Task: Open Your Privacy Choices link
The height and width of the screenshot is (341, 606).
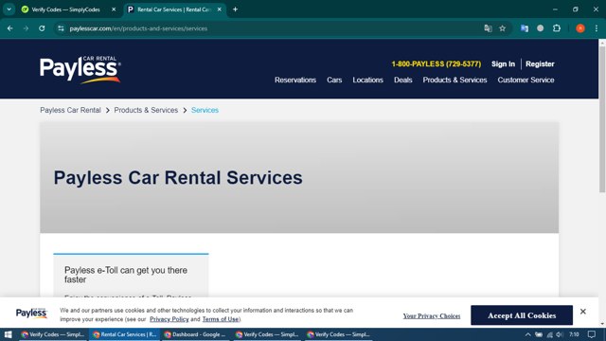Action: coord(432,315)
